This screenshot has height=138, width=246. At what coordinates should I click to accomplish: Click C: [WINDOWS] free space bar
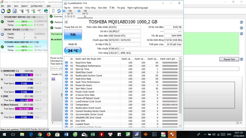coord(24,75)
